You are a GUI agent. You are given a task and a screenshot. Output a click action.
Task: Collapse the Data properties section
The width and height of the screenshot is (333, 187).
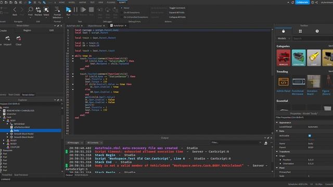coord(277,131)
